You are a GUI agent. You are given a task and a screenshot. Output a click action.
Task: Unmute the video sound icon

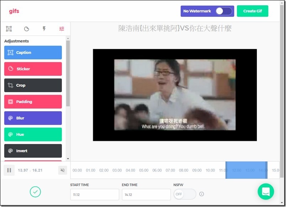coord(63,170)
